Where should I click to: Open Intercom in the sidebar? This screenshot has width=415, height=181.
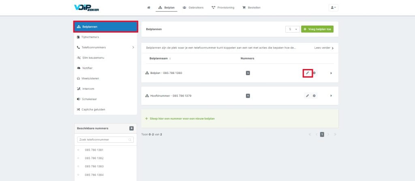[x=106, y=88]
